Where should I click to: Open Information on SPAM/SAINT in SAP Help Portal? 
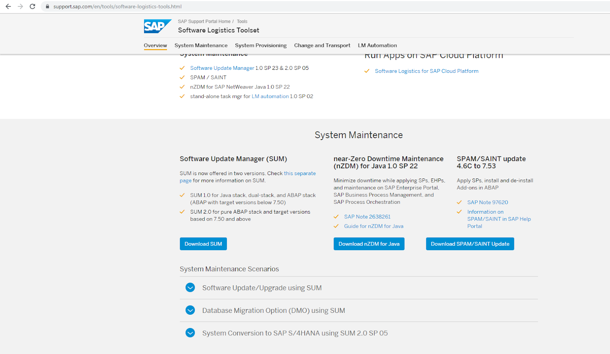point(499,219)
